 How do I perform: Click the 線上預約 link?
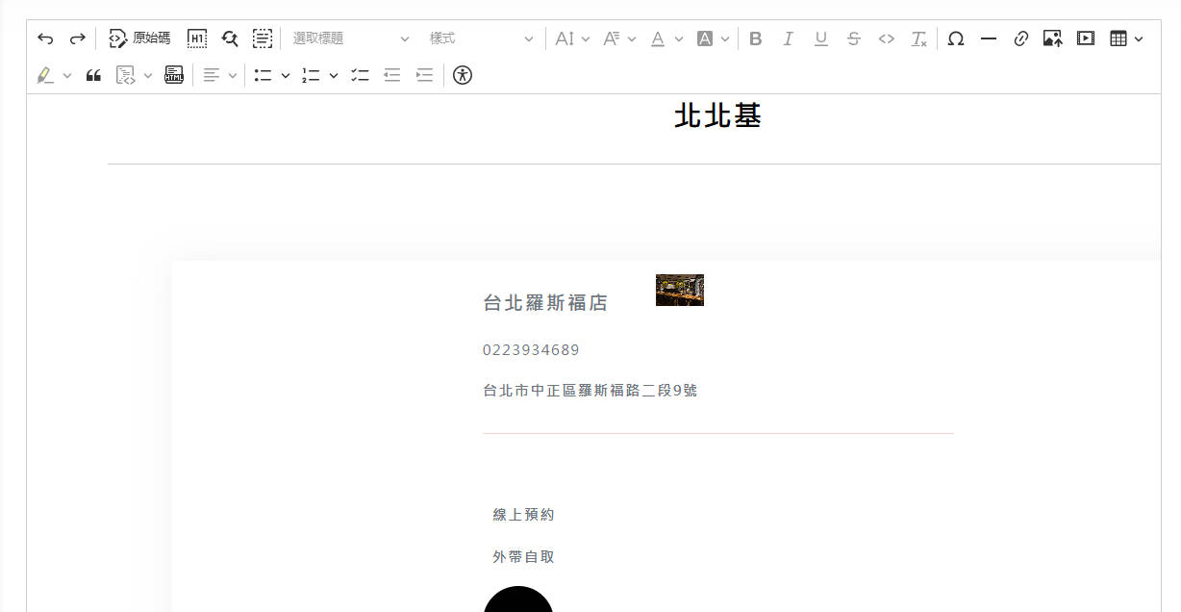(x=523, y=515)
